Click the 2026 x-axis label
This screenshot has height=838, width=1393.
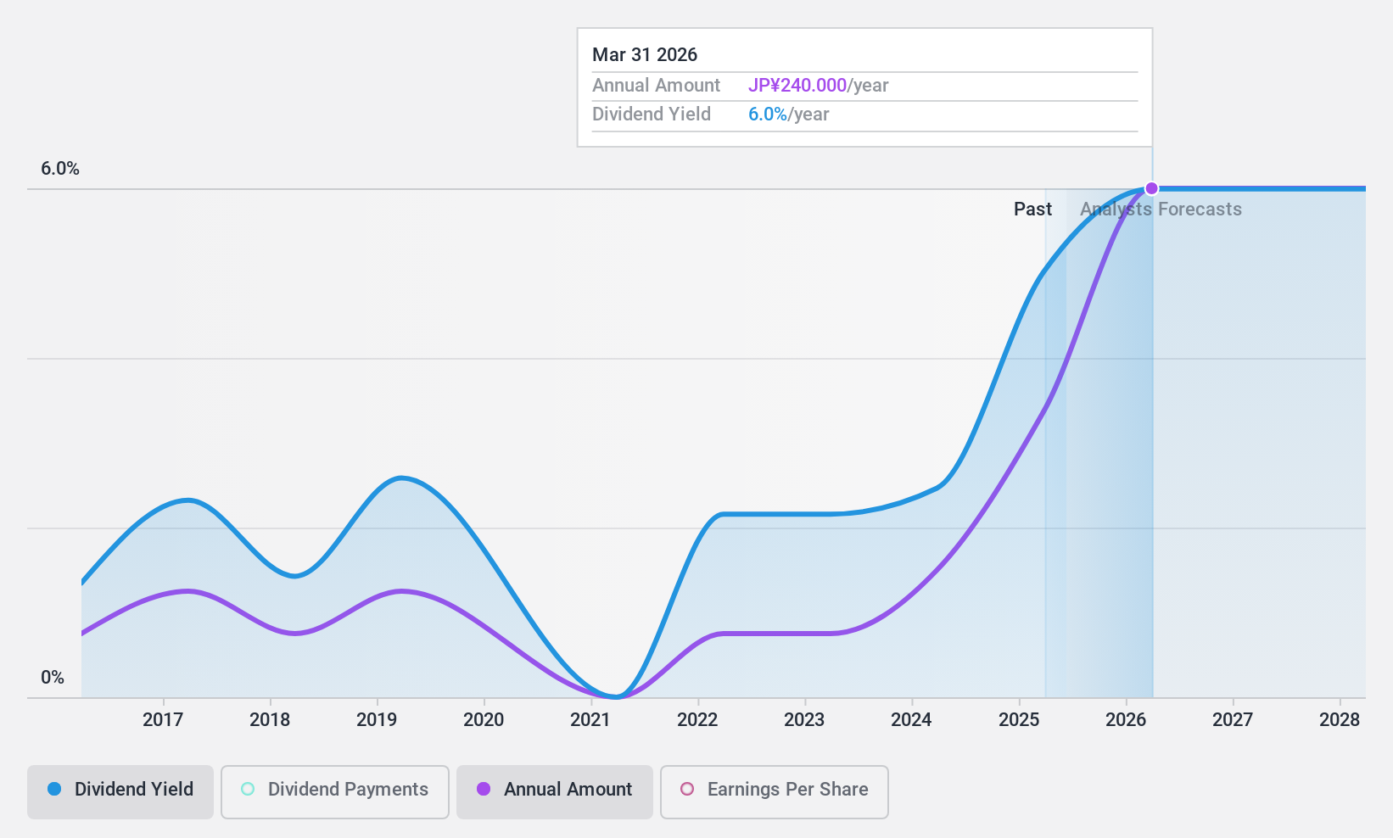pos(1126,720)
